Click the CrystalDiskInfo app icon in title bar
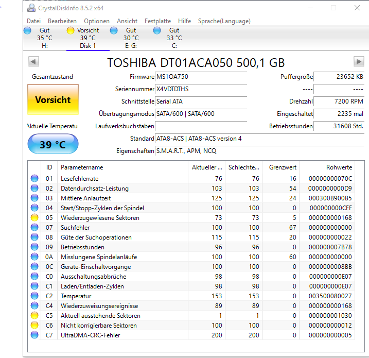 coord(31,8)
